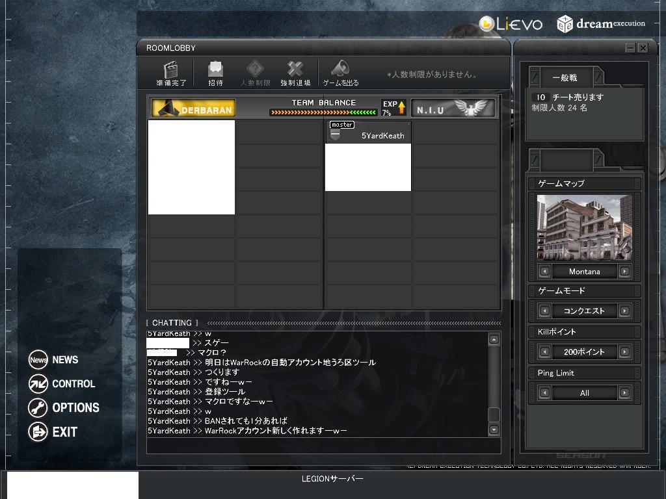Click the player limit (人数制限) icon
The height and width of the screenshot is (499, 666).
click(255, 70)
